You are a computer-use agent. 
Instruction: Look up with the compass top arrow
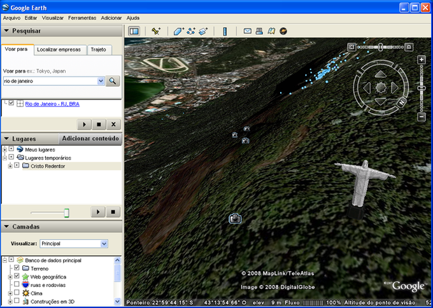click(381, 74)
